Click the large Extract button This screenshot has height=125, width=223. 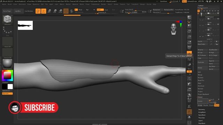coord(203,101)
